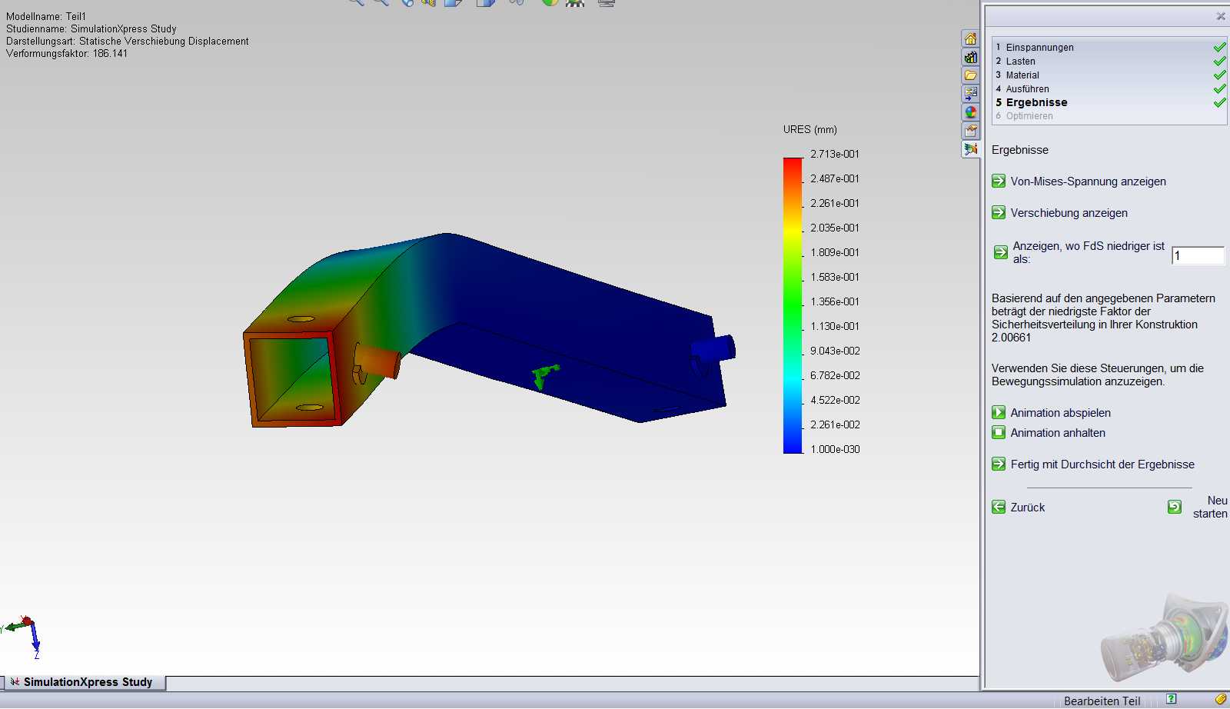Click Darstellungsart: Statische Verschiebung text
The width and height of the screenshot is (1230, 709).
click(128, 41)
